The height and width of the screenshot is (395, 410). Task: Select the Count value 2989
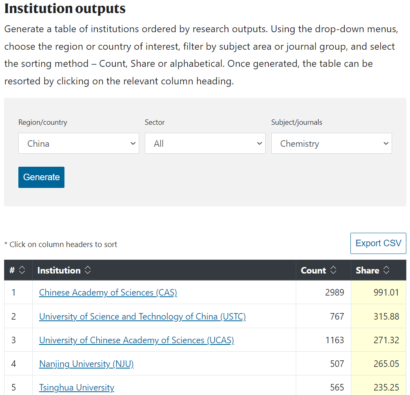pyautogui.click(x=335, y=292)
